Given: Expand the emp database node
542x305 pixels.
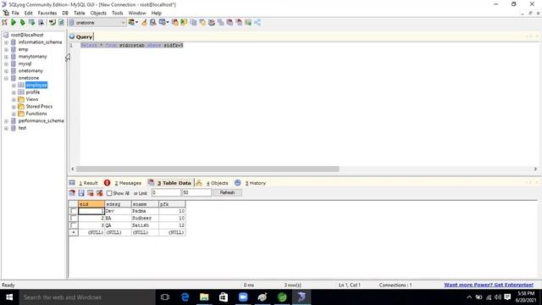Looking at the screenshot, I should [6, 49].
